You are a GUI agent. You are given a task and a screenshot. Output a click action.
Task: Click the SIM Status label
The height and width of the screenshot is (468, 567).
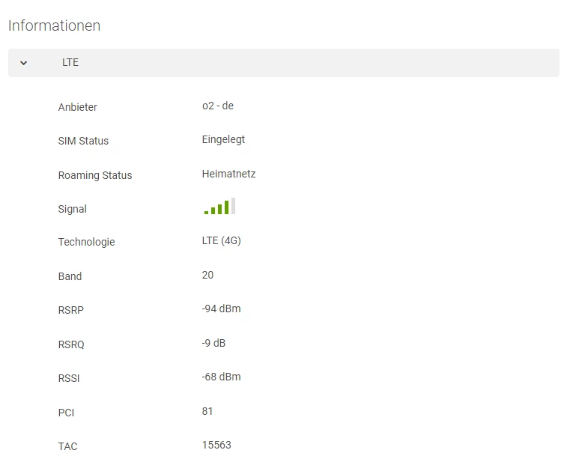[83, 141]
